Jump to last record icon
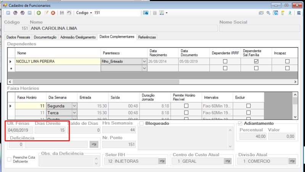This screenshot has height=172, width=305. [x=30, y=13]
